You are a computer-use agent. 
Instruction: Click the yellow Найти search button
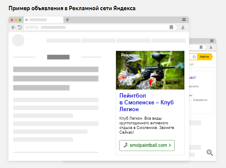point(205,57)
